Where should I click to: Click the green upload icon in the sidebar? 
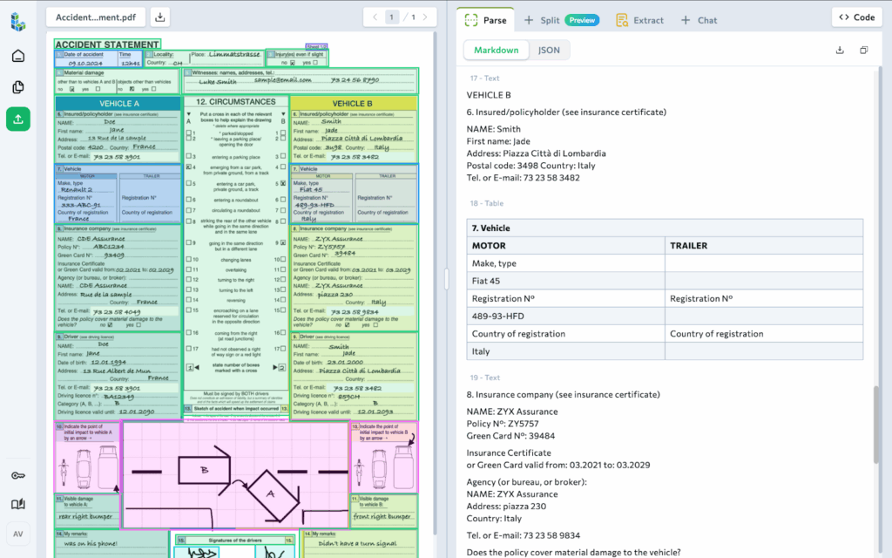tap(18, 119)
